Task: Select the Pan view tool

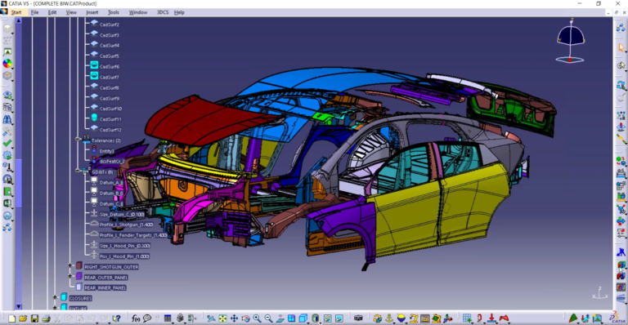Action: (234, 318)
